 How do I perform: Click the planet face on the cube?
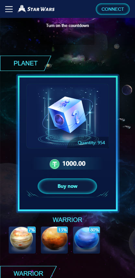58,119
